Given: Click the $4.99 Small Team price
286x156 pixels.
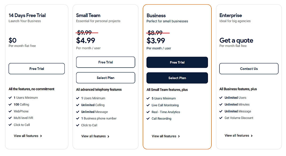Looking at the screenshot, I should tap(85, 41).
